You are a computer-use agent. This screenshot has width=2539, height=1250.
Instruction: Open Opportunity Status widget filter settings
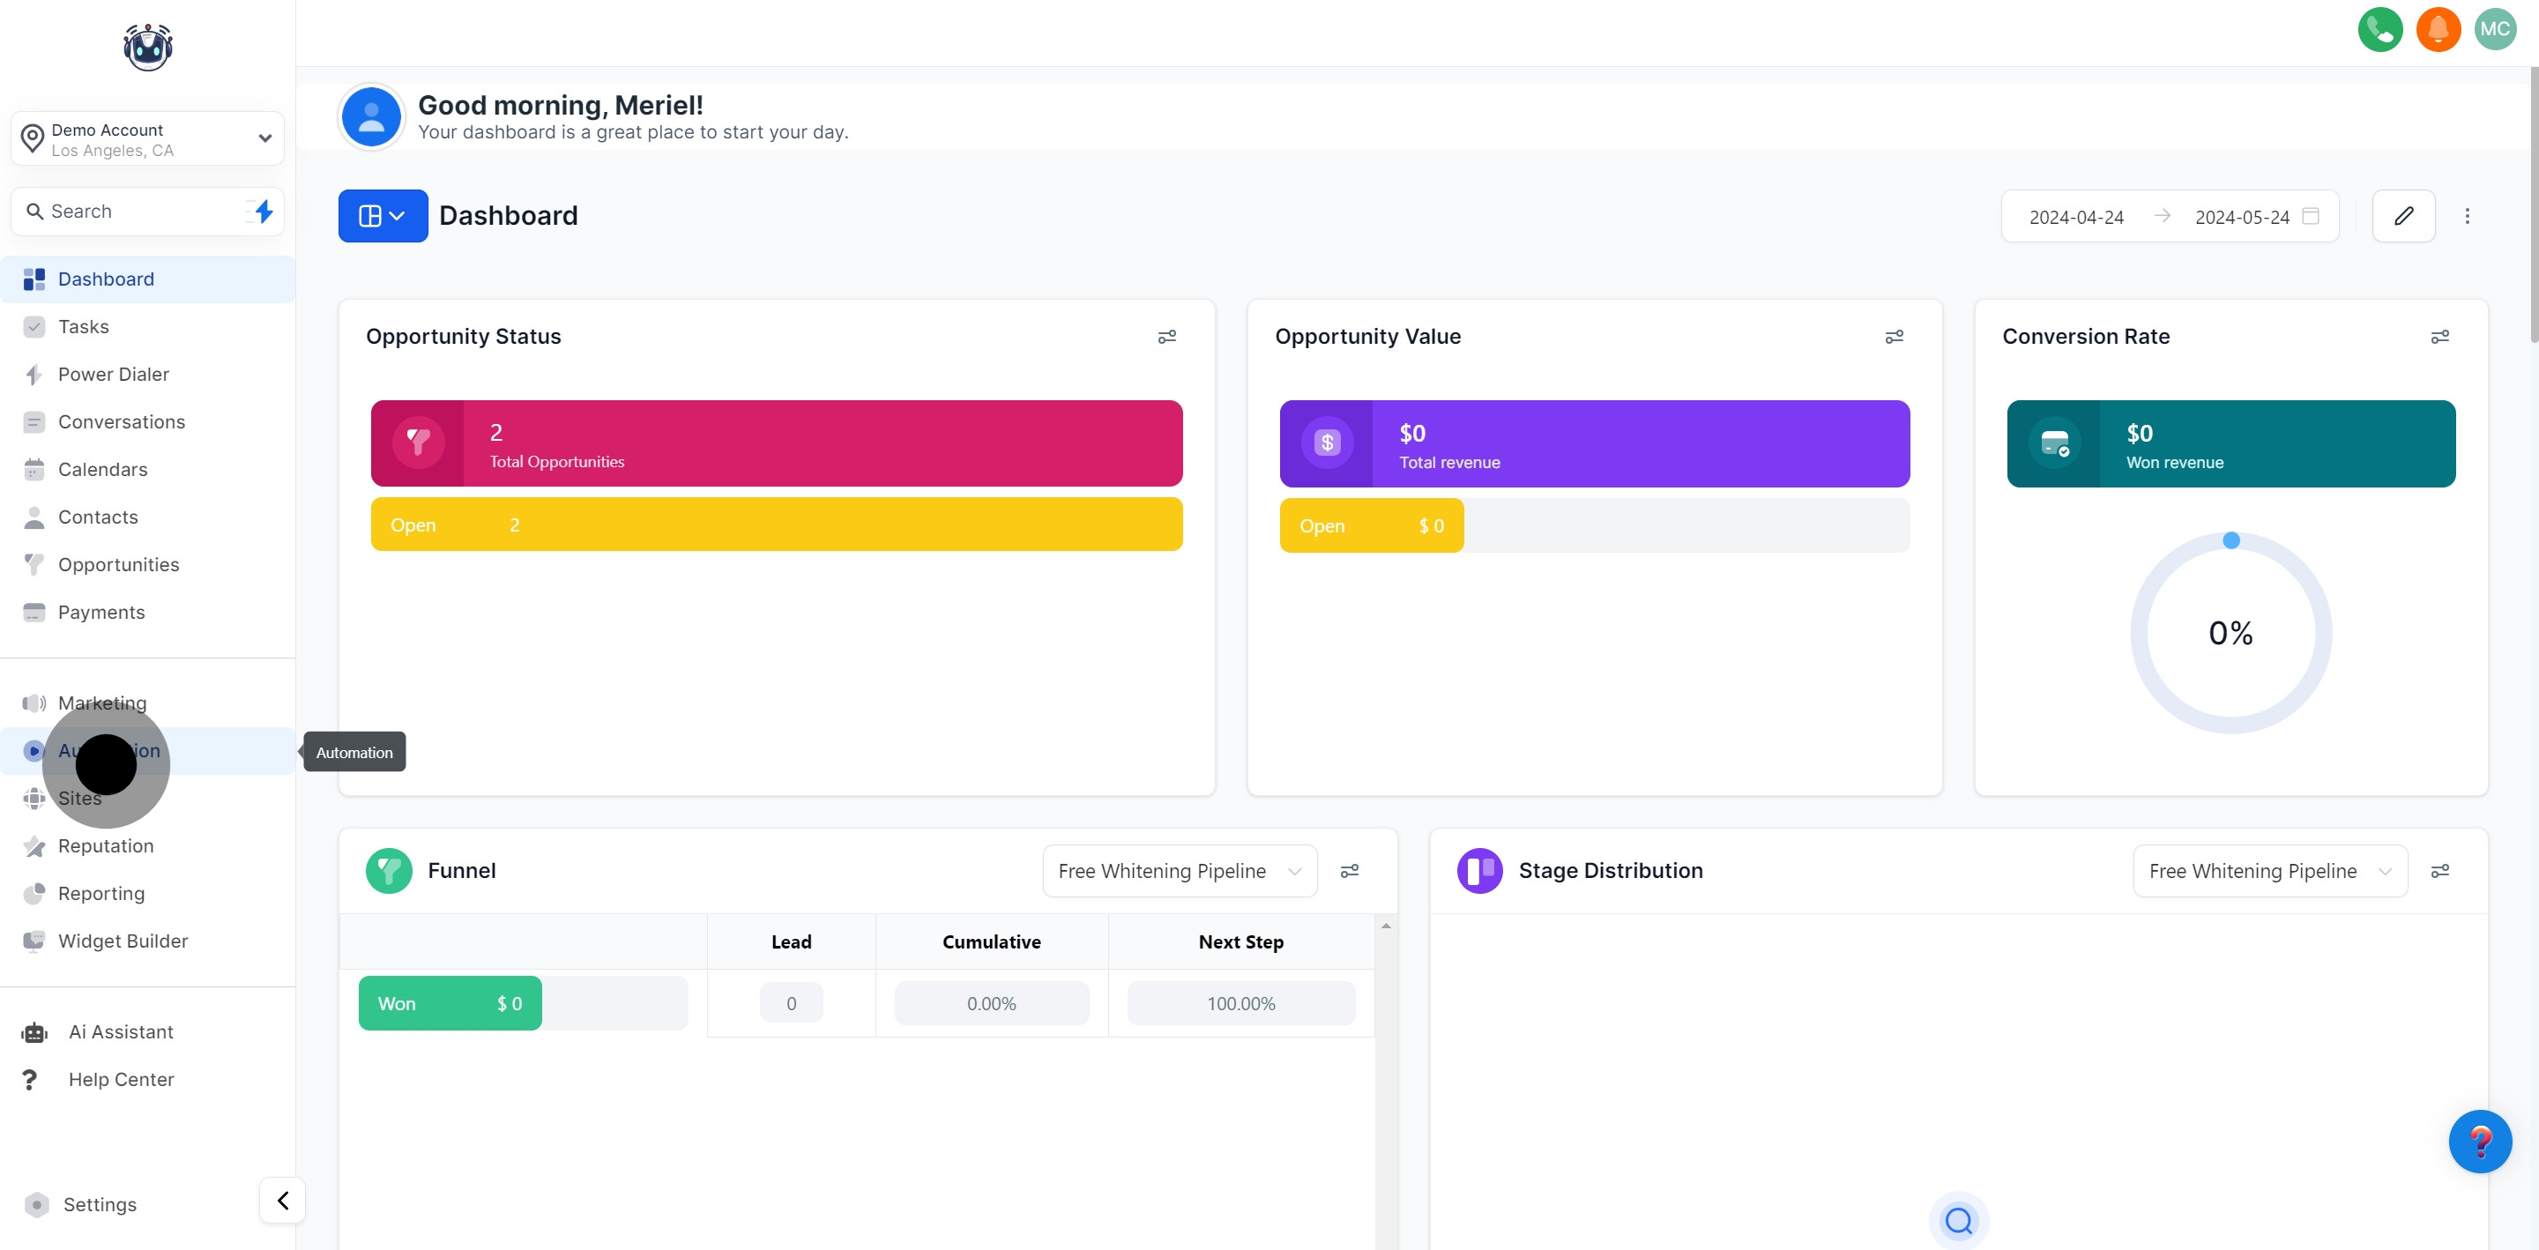click(1166, 337)
